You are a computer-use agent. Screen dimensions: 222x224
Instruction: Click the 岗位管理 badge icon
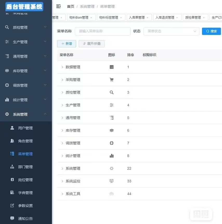coord(12,180)
